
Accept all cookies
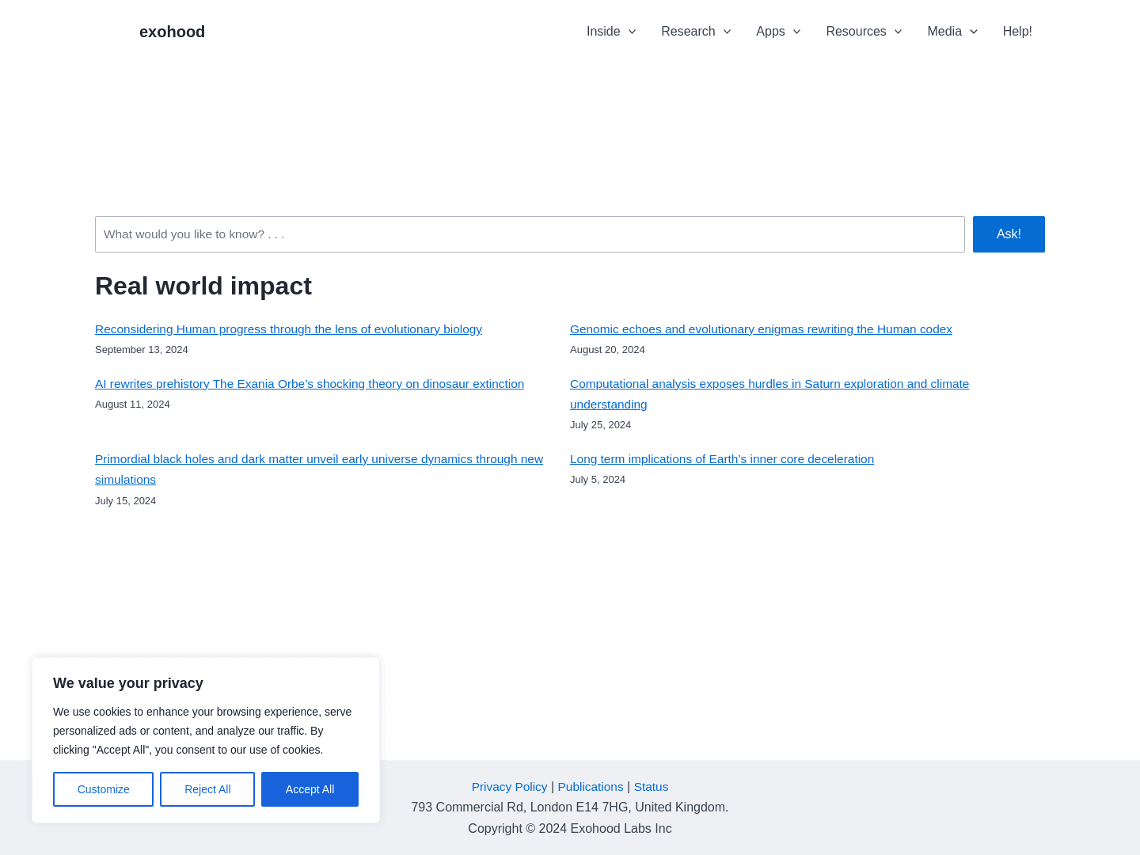(x=310, y=789)
